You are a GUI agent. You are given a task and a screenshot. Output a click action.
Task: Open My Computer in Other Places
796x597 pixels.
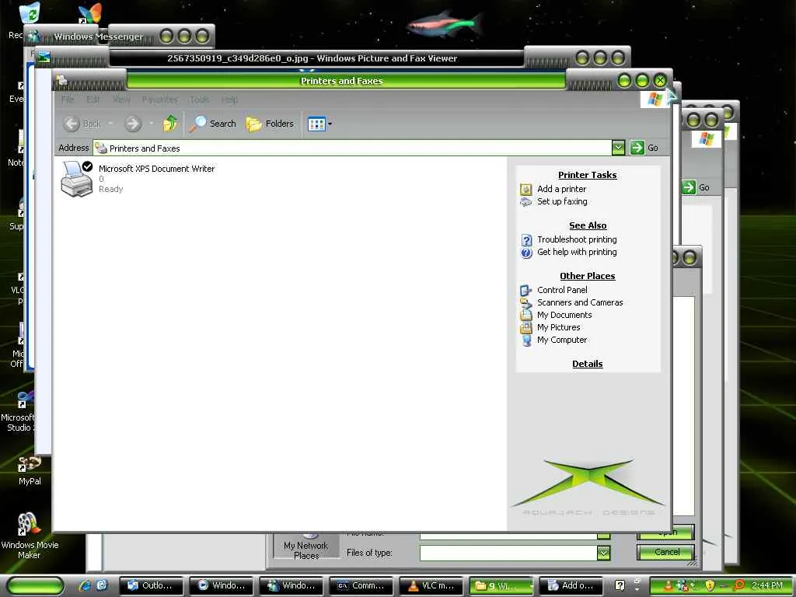[x=562, y=340]
